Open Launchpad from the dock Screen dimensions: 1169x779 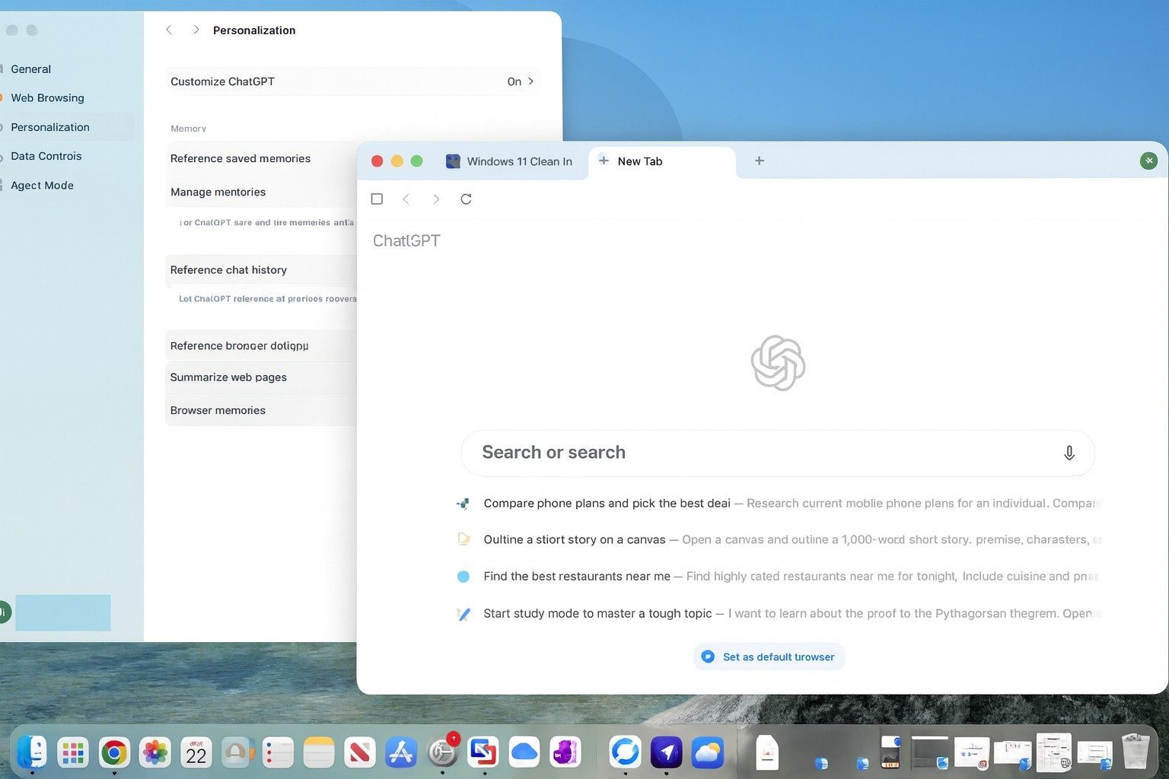[x=72, y=752]
